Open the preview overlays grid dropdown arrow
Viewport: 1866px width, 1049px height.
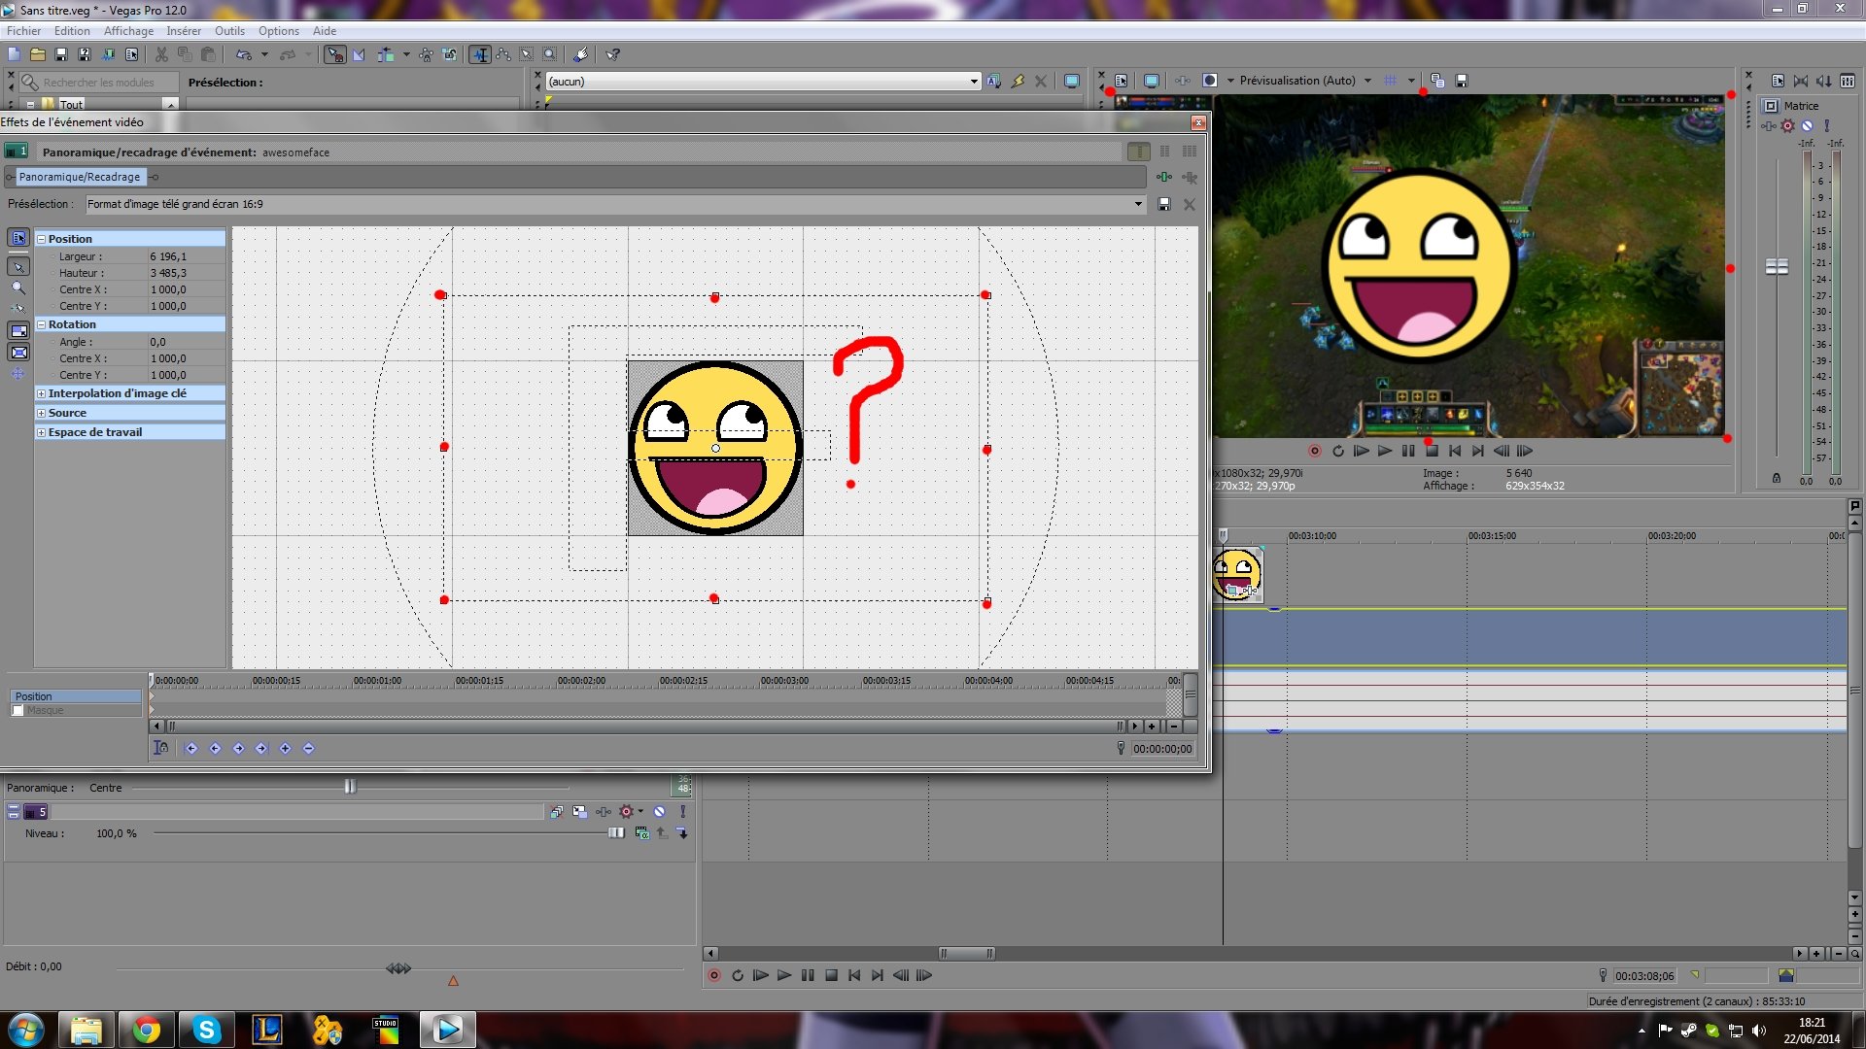point(1411,81)
